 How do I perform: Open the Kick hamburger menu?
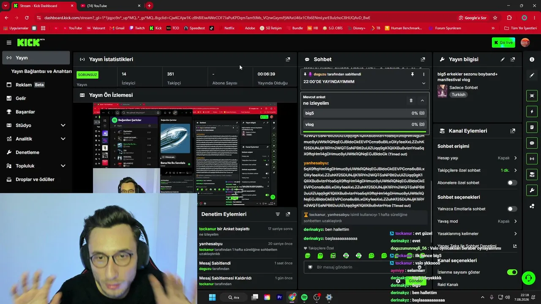pyautogui.click(x=9, y=42)
